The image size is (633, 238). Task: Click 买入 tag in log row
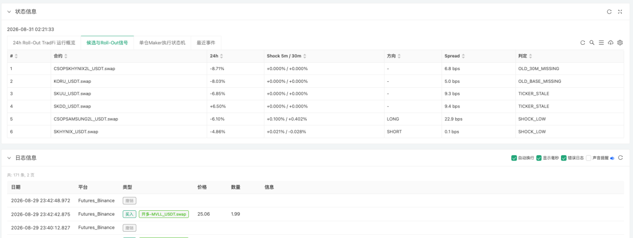(x=130, y=214)
